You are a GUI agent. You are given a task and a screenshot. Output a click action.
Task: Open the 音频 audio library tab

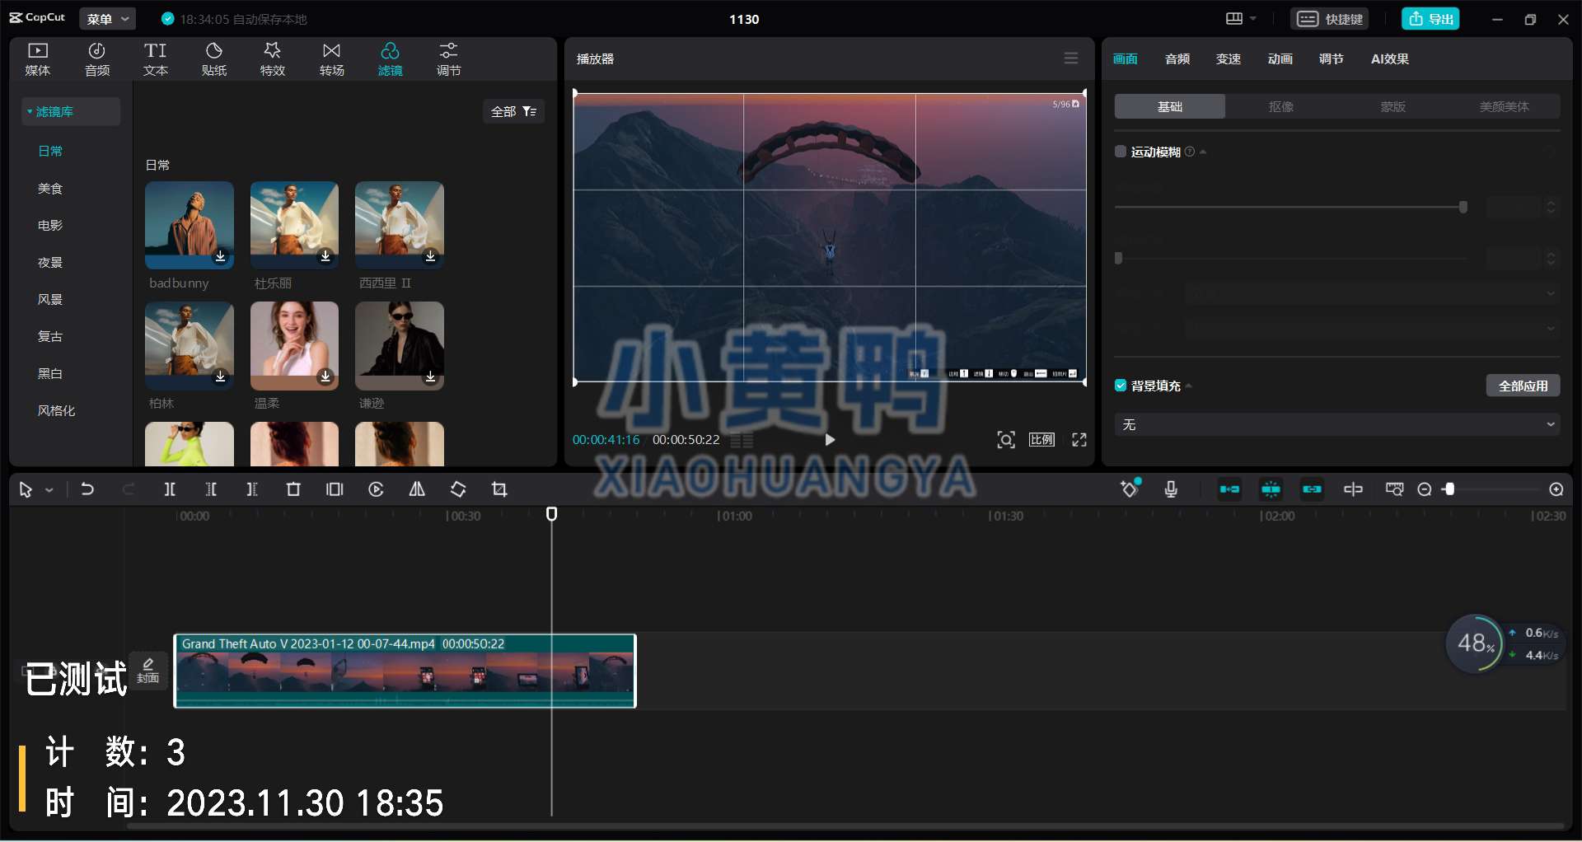[x=97, y=59]
